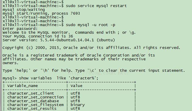Click the Variable_name column header
This screenshot has height=111, width=192.
(23, 86)
